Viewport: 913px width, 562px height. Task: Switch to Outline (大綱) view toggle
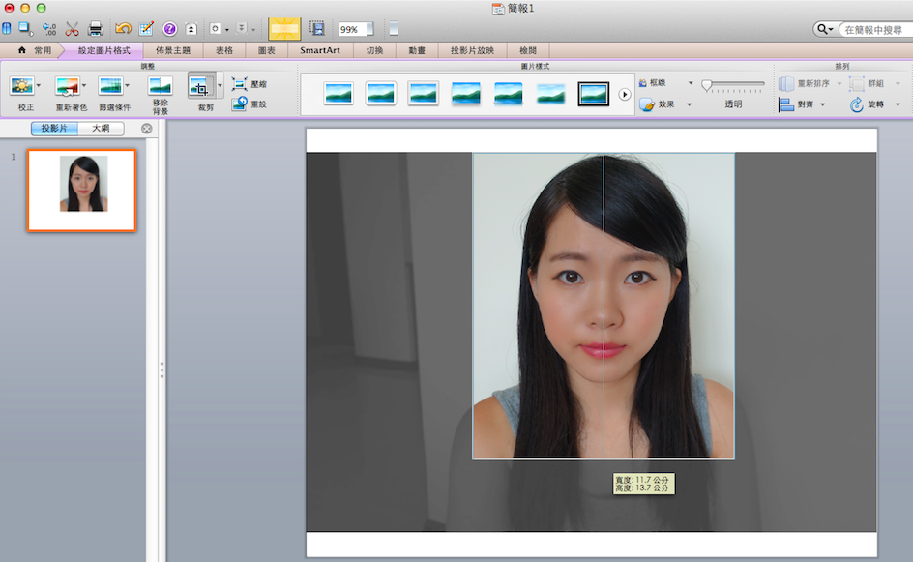click(x=101, y=128)
